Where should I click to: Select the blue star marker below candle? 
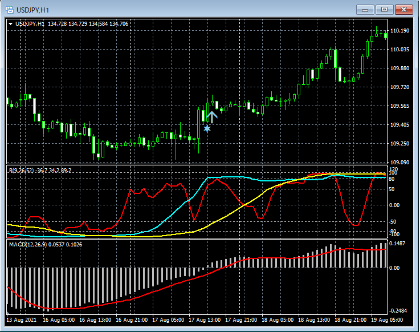[207, 129]
